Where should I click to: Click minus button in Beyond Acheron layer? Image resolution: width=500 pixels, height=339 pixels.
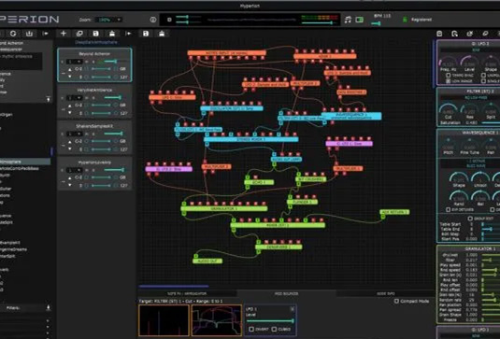(64, 73)
